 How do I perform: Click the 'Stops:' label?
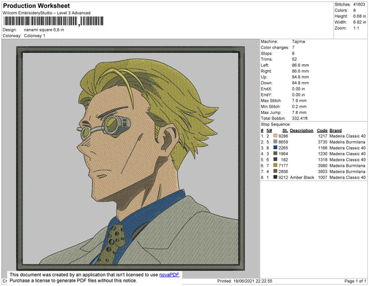tap(266, 54)
